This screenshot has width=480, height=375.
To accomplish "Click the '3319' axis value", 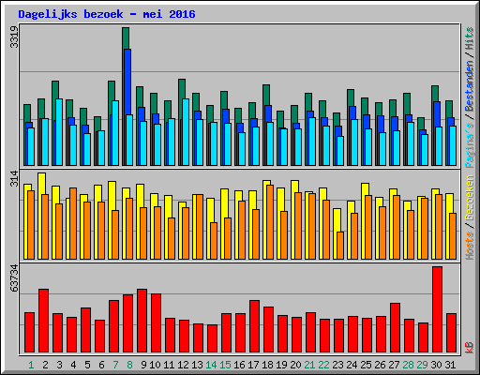I will pos(14,37).
